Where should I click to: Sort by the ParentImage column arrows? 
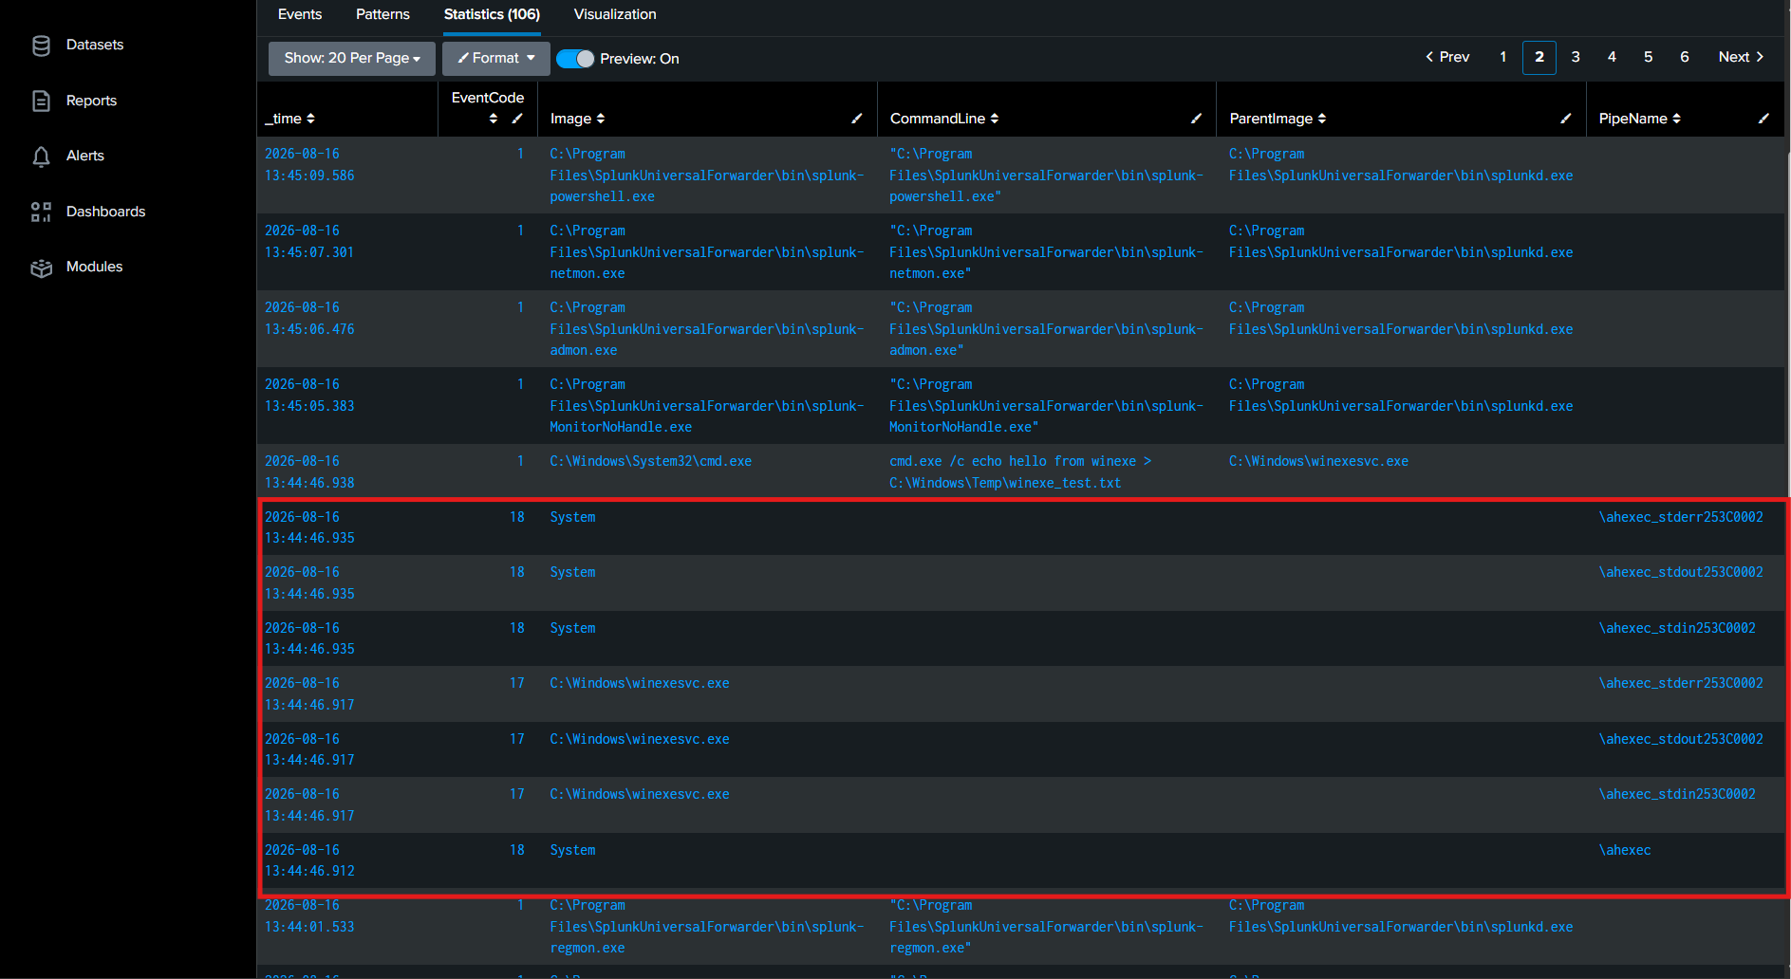[1322, 119]
